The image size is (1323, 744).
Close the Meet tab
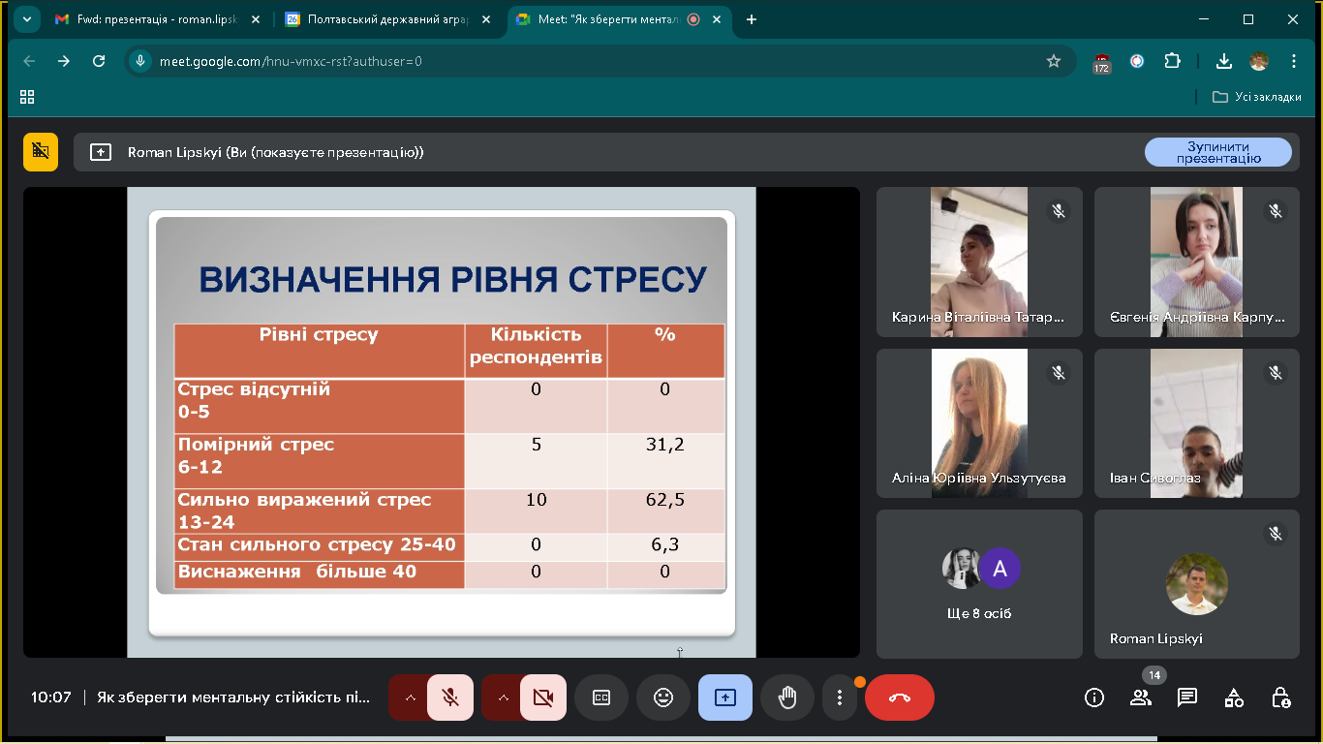coord(718,19)
